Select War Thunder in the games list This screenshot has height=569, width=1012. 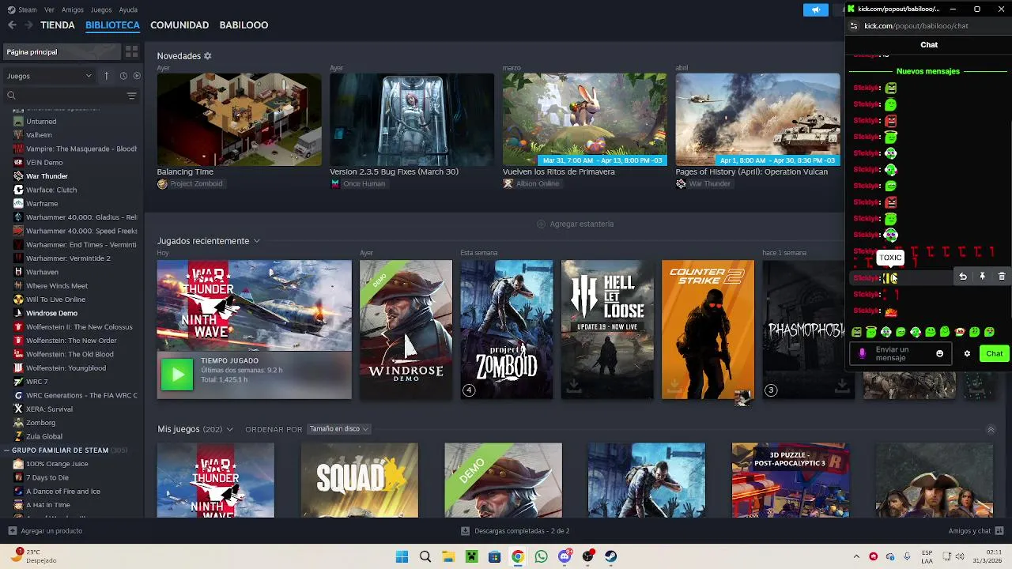[47, 176]
